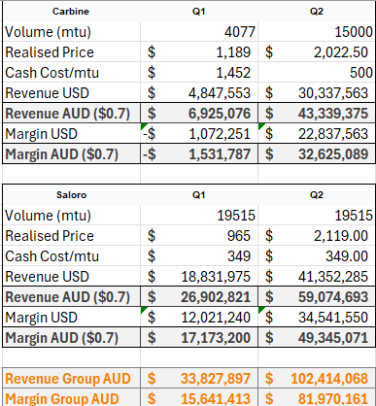This screenshot has width=376, height=406.
Task: Select the cell showing 4077
Action: (199, 32)
